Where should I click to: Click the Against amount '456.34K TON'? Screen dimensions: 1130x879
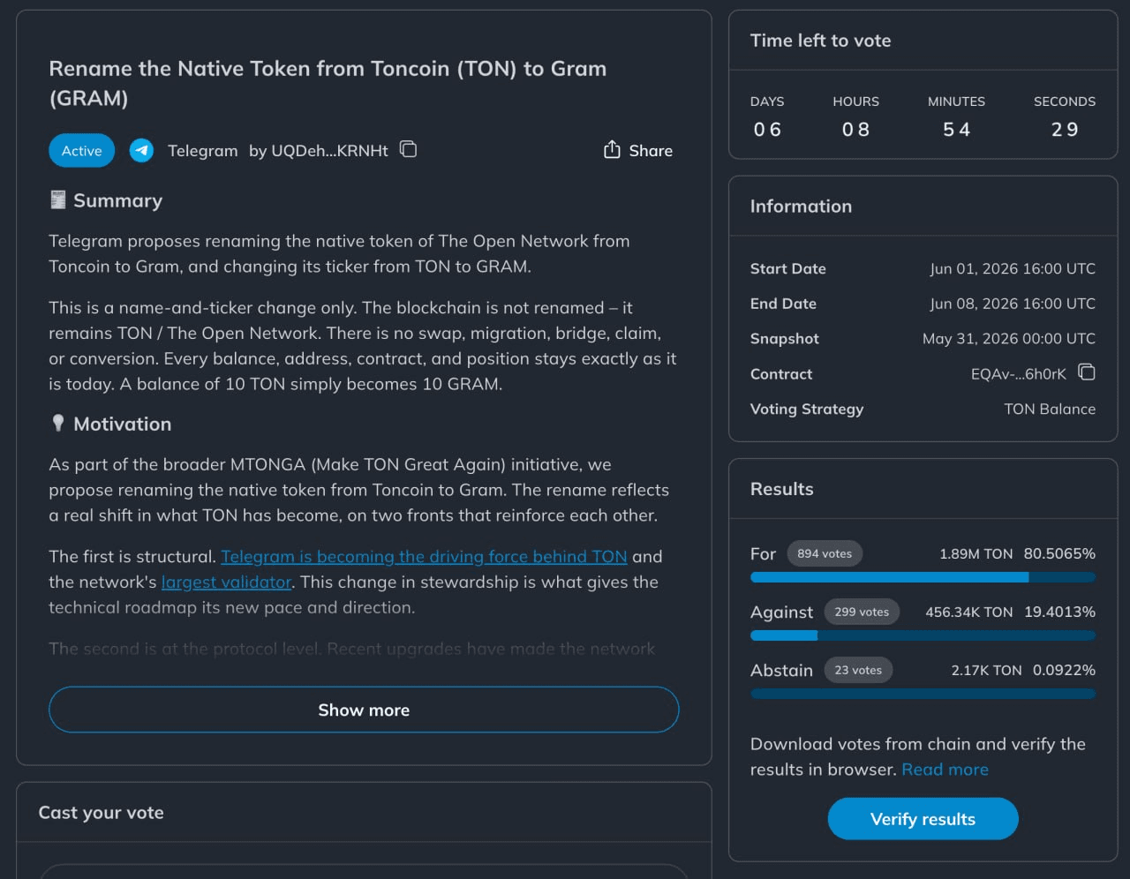pos(968,612)
